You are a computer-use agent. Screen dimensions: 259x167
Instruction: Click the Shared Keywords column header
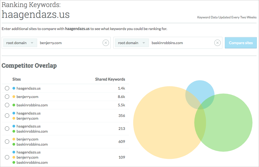[x=110, y=79]
